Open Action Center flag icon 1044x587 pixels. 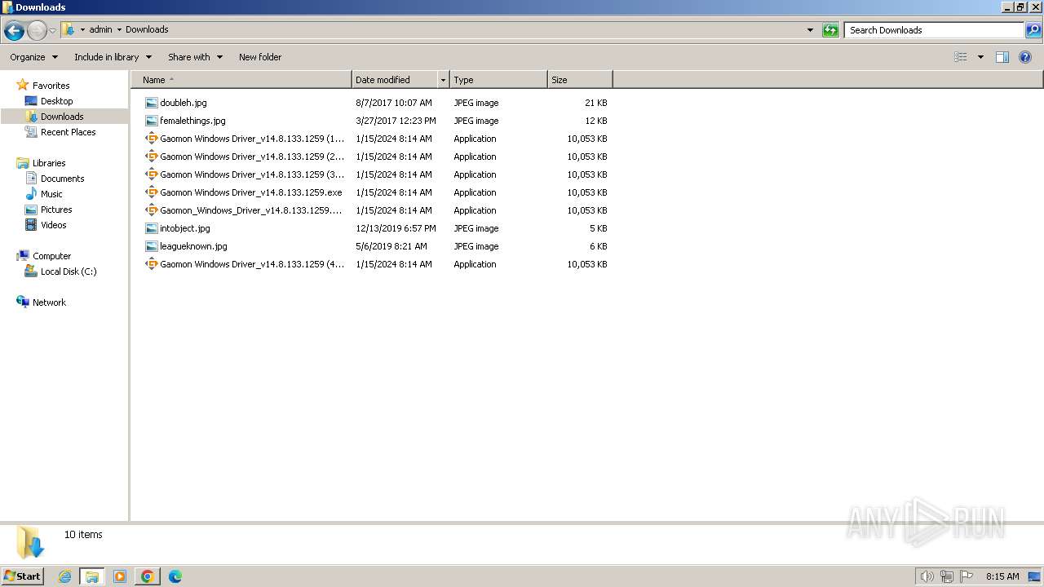967,576
